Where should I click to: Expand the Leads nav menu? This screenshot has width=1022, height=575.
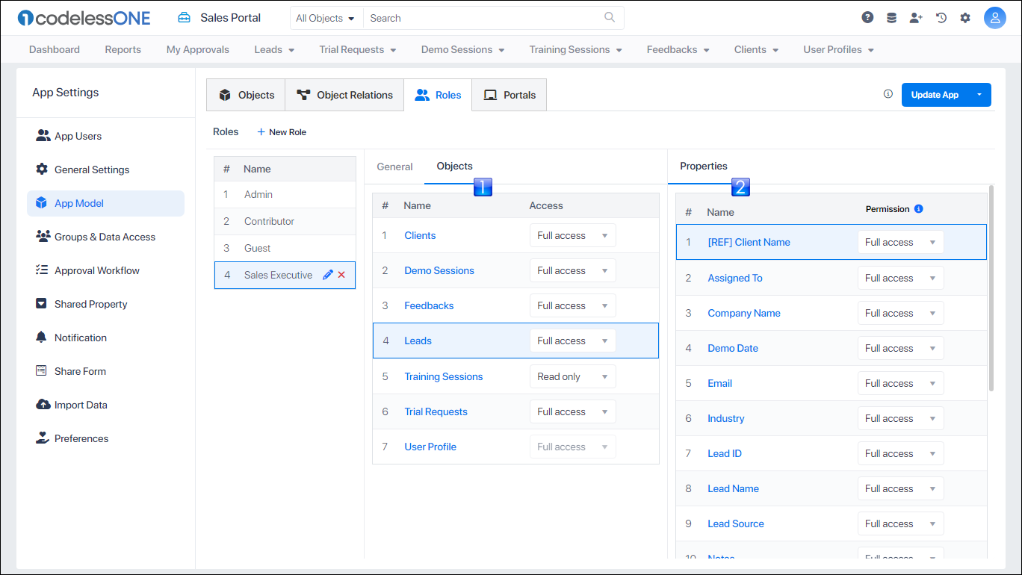pos(274,49)
